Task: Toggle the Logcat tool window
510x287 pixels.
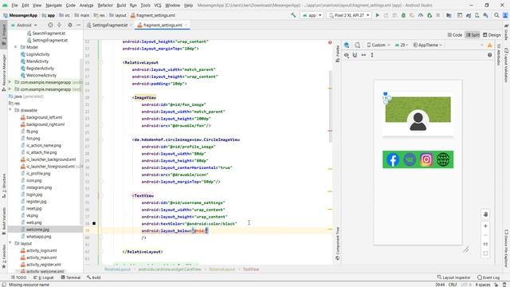Action: coord(44,277)
